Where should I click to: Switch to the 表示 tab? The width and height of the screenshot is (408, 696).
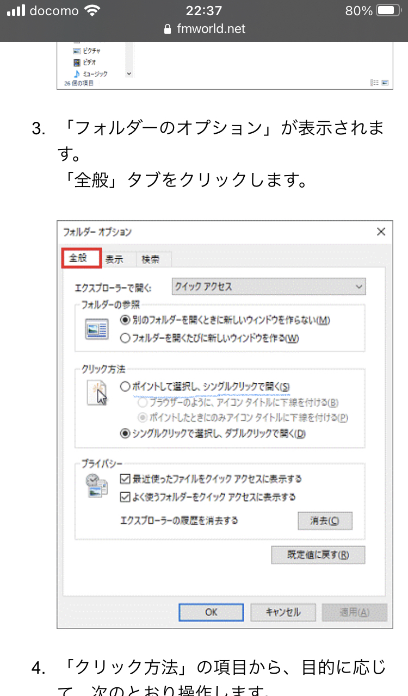(x=115, y=259)
